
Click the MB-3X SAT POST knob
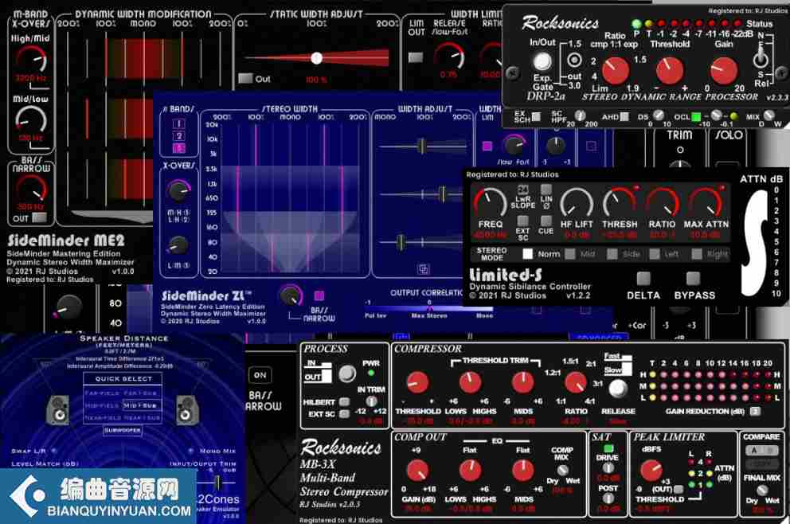coord(608,499)
